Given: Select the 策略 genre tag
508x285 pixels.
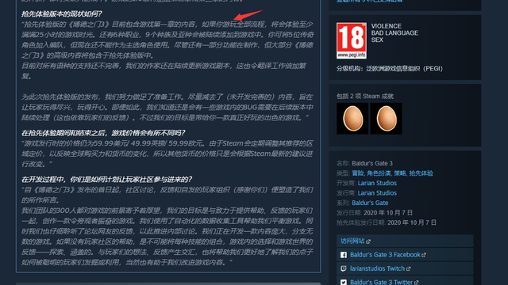Looking at the screenshot, I should (x=400, y=173).
